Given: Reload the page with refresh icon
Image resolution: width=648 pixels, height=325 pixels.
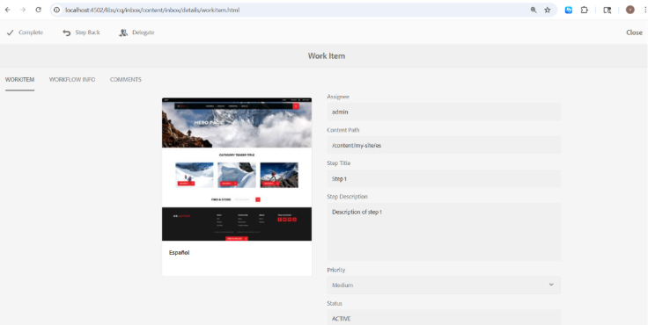Looking at the screenshot, I should pyautogui.click(x=39, y=10).
